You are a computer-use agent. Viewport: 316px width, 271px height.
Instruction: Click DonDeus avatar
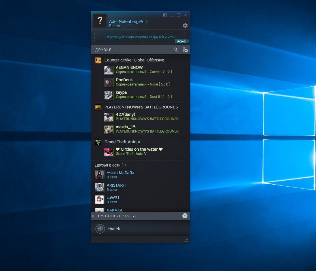(x=108, y=82)
